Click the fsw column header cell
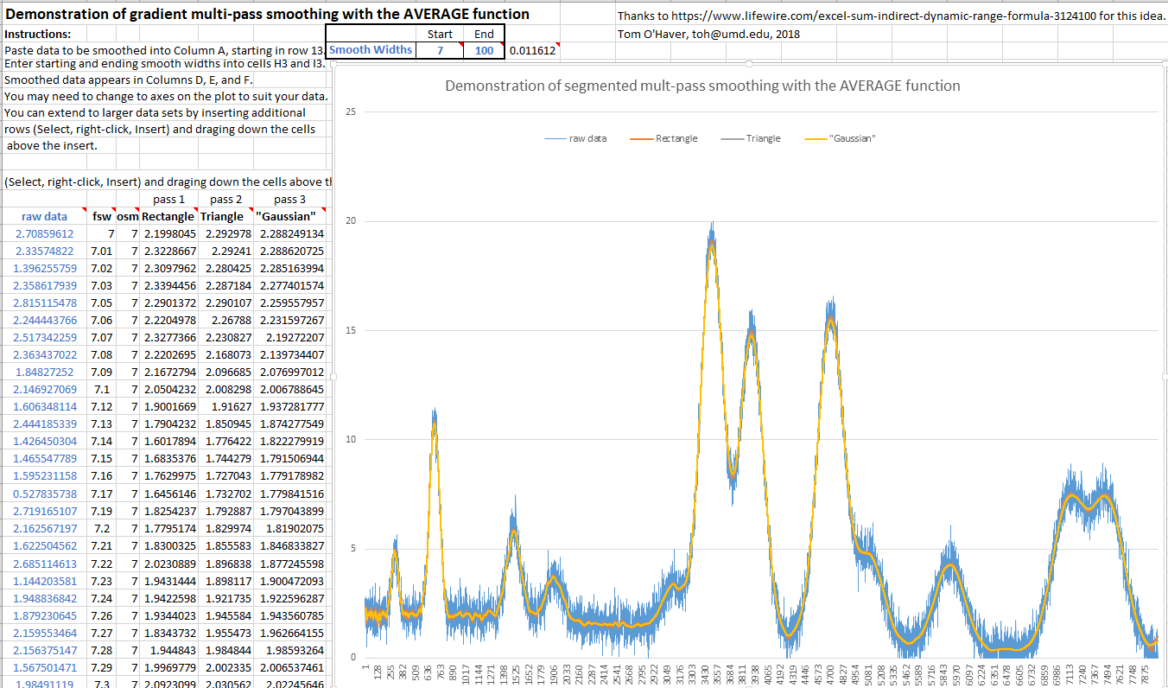This screenshot has height=688, width=1168. (x=102, y=216)
